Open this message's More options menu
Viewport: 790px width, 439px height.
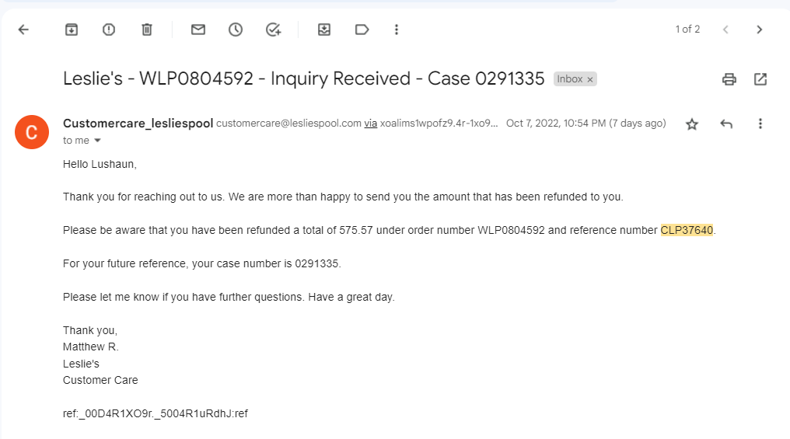coord(760,124)
